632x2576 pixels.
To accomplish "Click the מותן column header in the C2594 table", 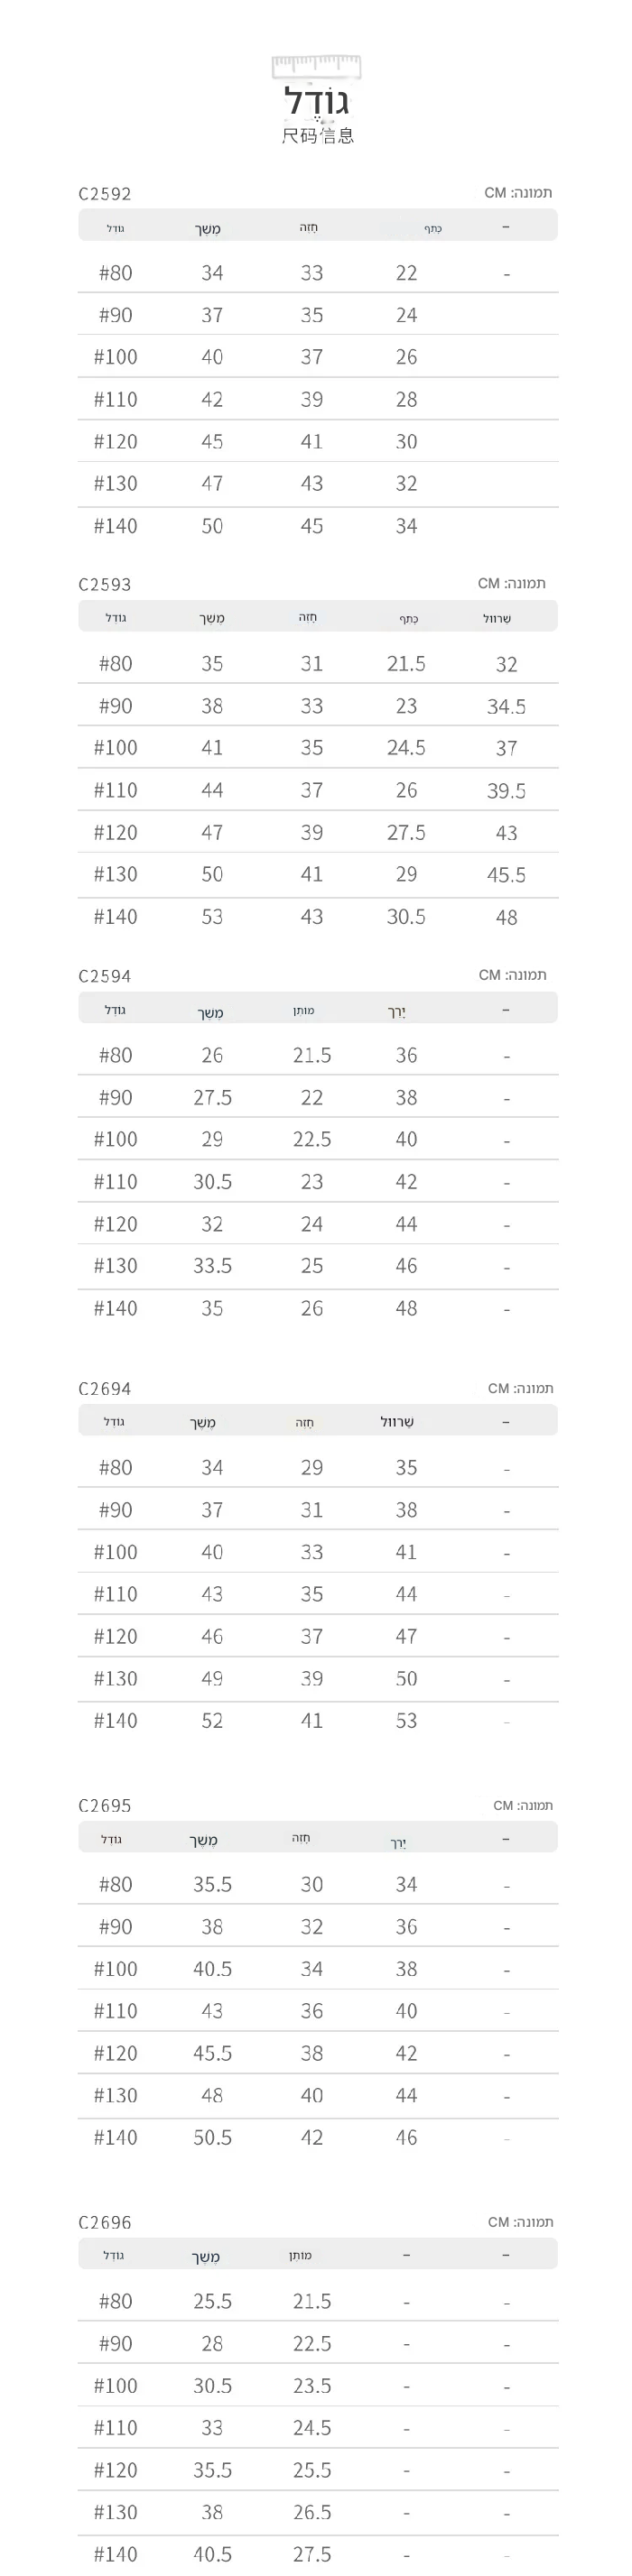I will 303,1011.
